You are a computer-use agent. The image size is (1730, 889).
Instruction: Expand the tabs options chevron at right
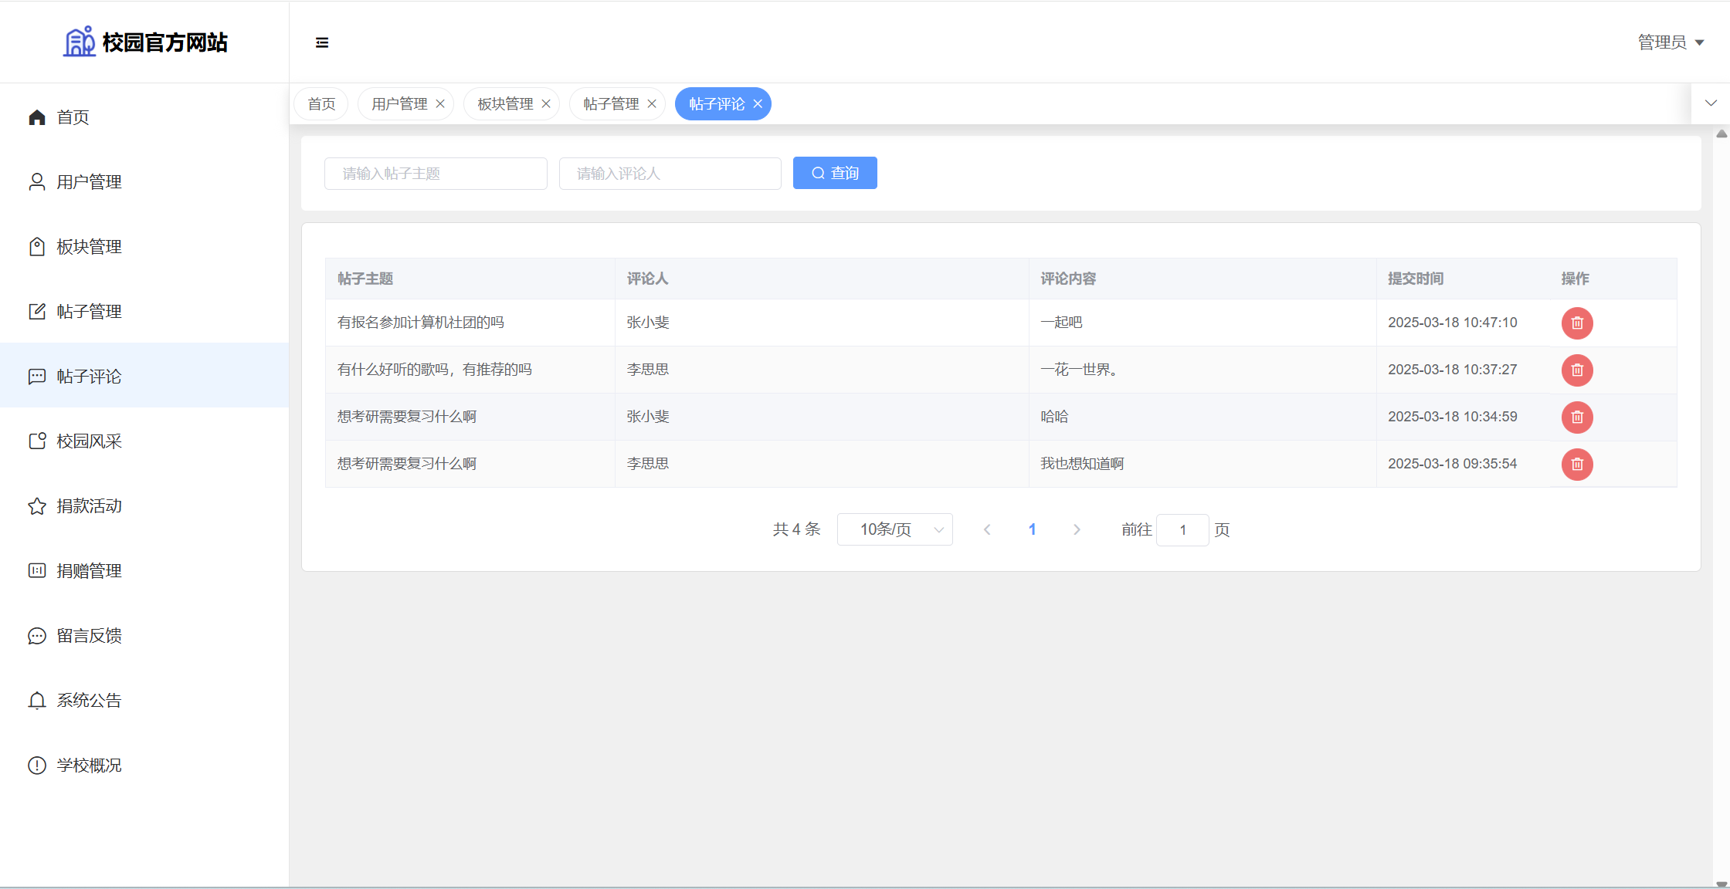1711,103
